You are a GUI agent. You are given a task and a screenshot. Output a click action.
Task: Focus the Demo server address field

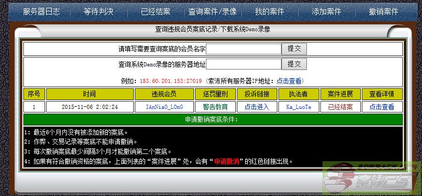point(244,64)
